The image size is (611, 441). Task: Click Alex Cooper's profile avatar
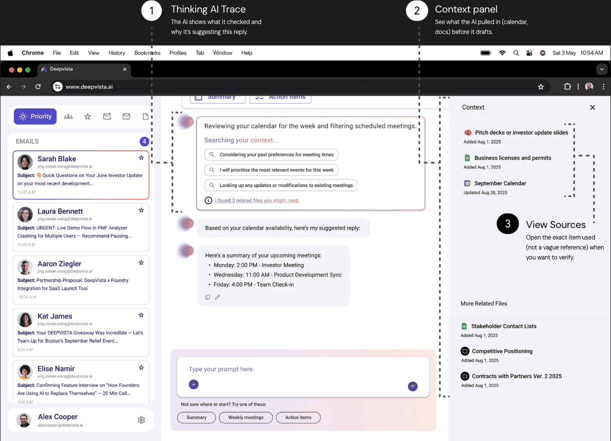point(24,420)
